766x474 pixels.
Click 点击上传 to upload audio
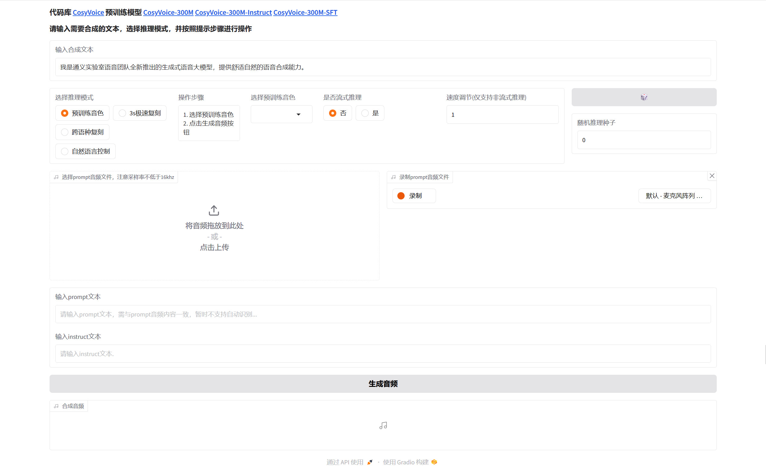point(215,247)
